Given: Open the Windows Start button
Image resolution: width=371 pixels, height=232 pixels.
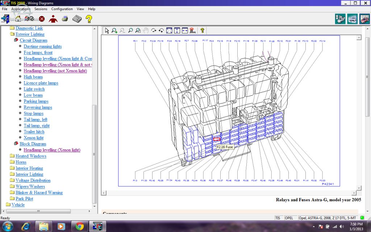Looking at the screenshot, I should [8, 226].
